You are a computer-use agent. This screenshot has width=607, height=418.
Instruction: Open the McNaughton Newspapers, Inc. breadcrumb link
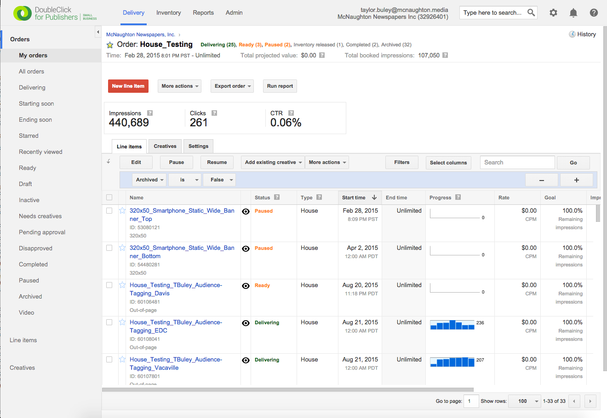141,34
